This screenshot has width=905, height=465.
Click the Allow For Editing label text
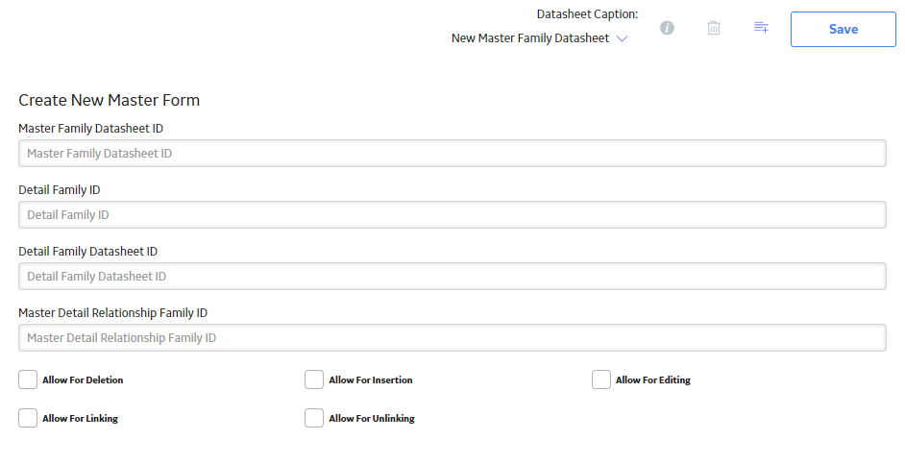coord(652,379)
